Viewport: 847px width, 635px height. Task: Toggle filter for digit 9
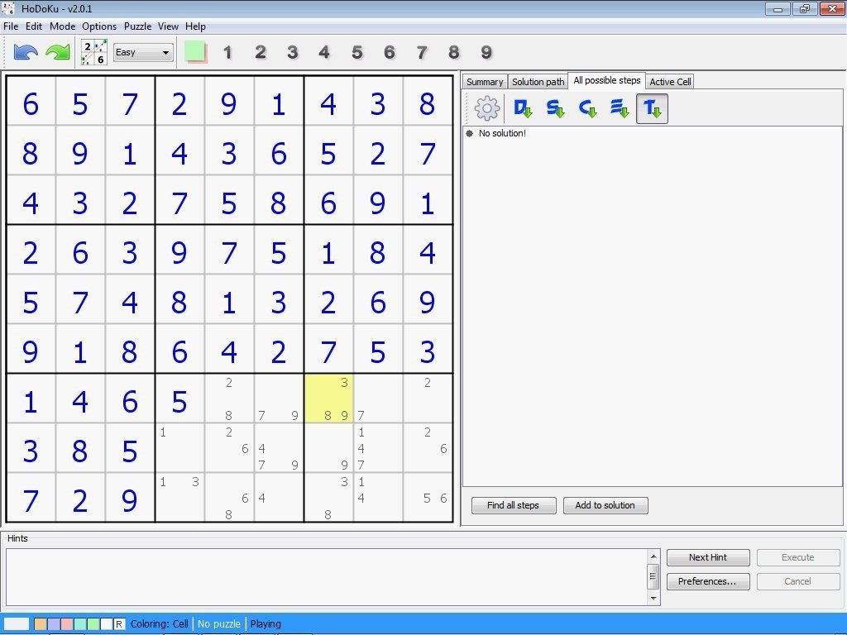pos(486,52)
